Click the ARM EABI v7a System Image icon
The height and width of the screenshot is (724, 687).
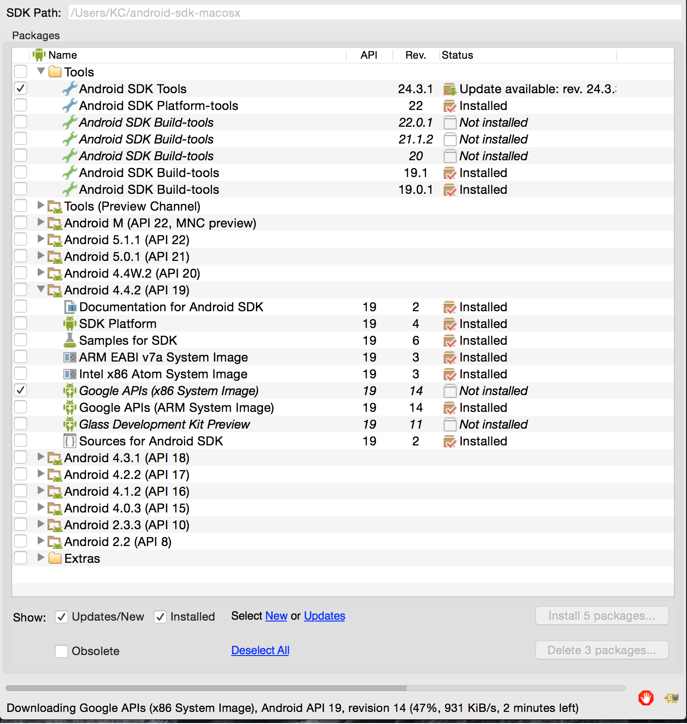pyautogui.click(x=70, y=357)
